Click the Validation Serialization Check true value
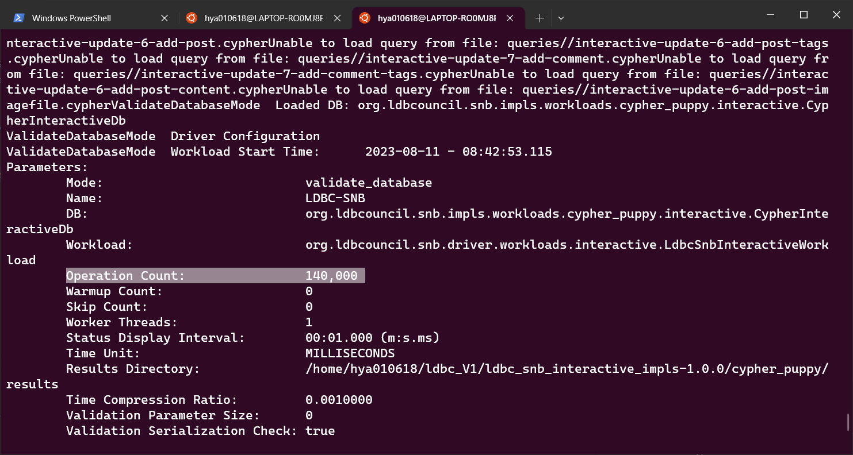853x455 pixels. click(320, 430)
